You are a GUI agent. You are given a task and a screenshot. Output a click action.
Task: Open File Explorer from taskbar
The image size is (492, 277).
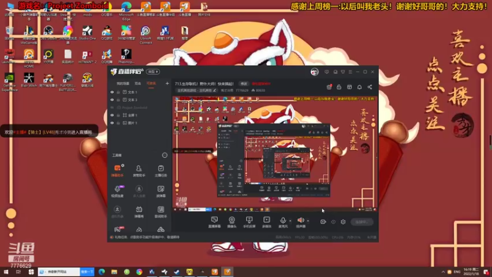pos(114,271)
